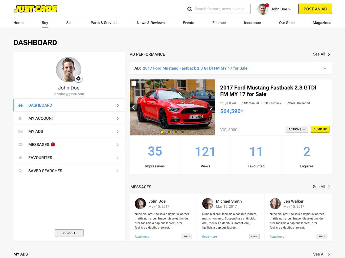Click the Dashboard gauge icon in the sidebar
Viewport: 345px width, 258px height.
(x=20, y=105)
